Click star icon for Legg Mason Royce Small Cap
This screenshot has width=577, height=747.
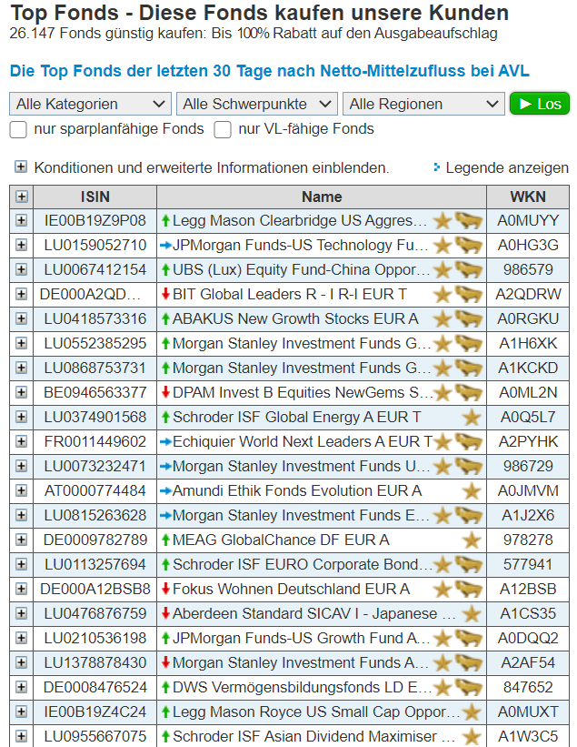[x=472, y=712]
